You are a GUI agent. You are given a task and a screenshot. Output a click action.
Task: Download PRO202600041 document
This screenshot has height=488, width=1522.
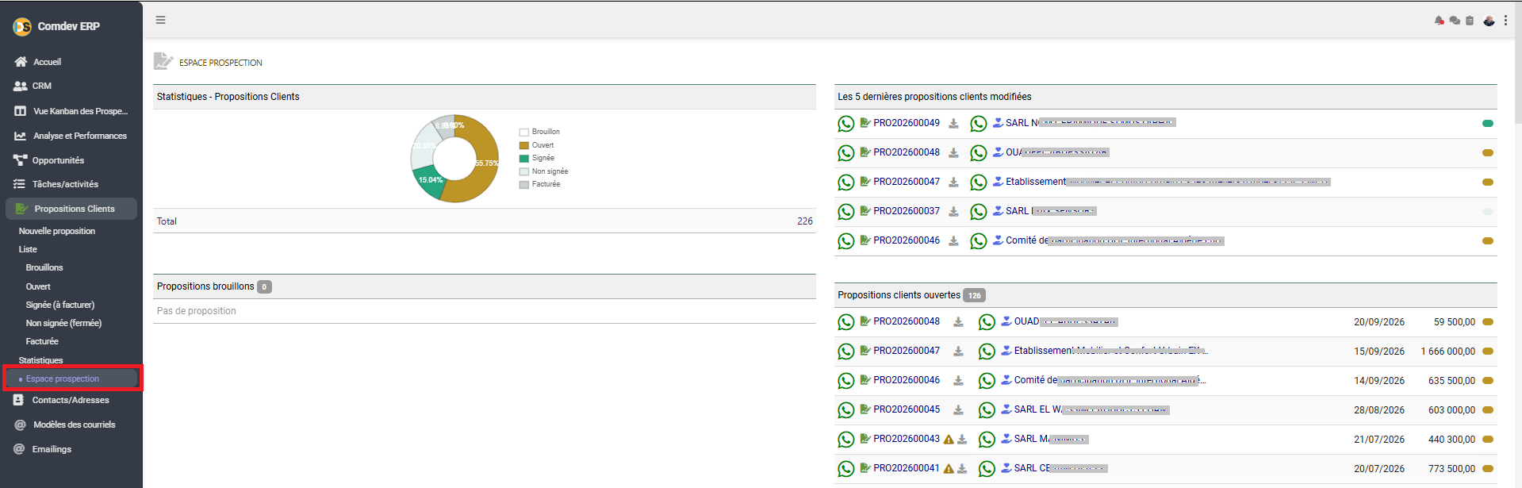(962, 469)
